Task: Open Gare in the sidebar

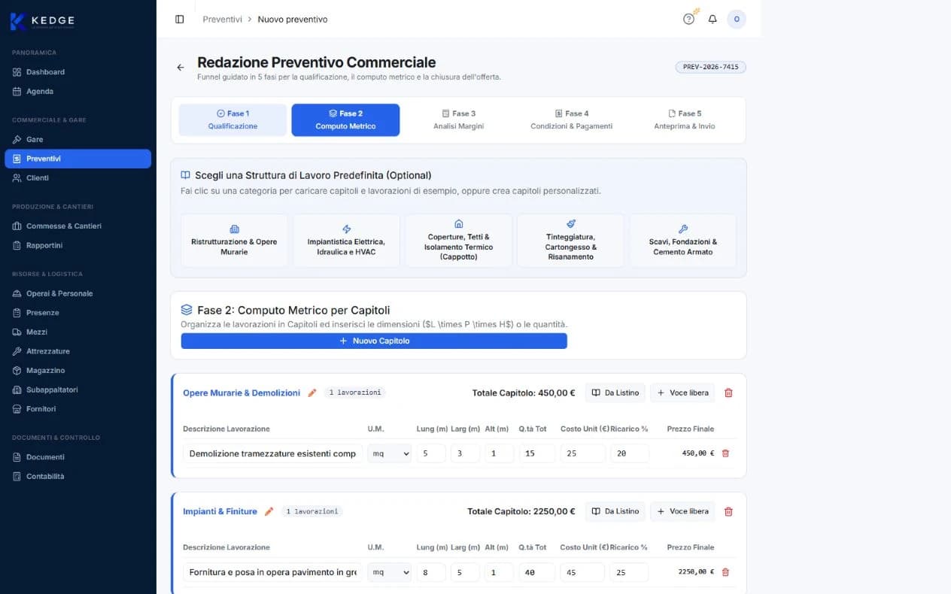Action: pos(78,140)
